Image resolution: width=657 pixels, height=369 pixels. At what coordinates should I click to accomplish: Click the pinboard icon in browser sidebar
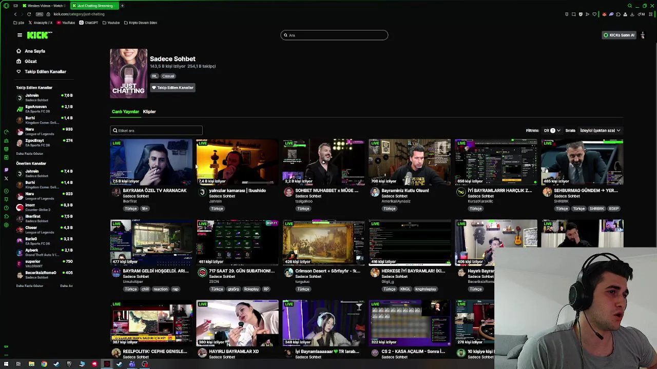tap(6, 199)
